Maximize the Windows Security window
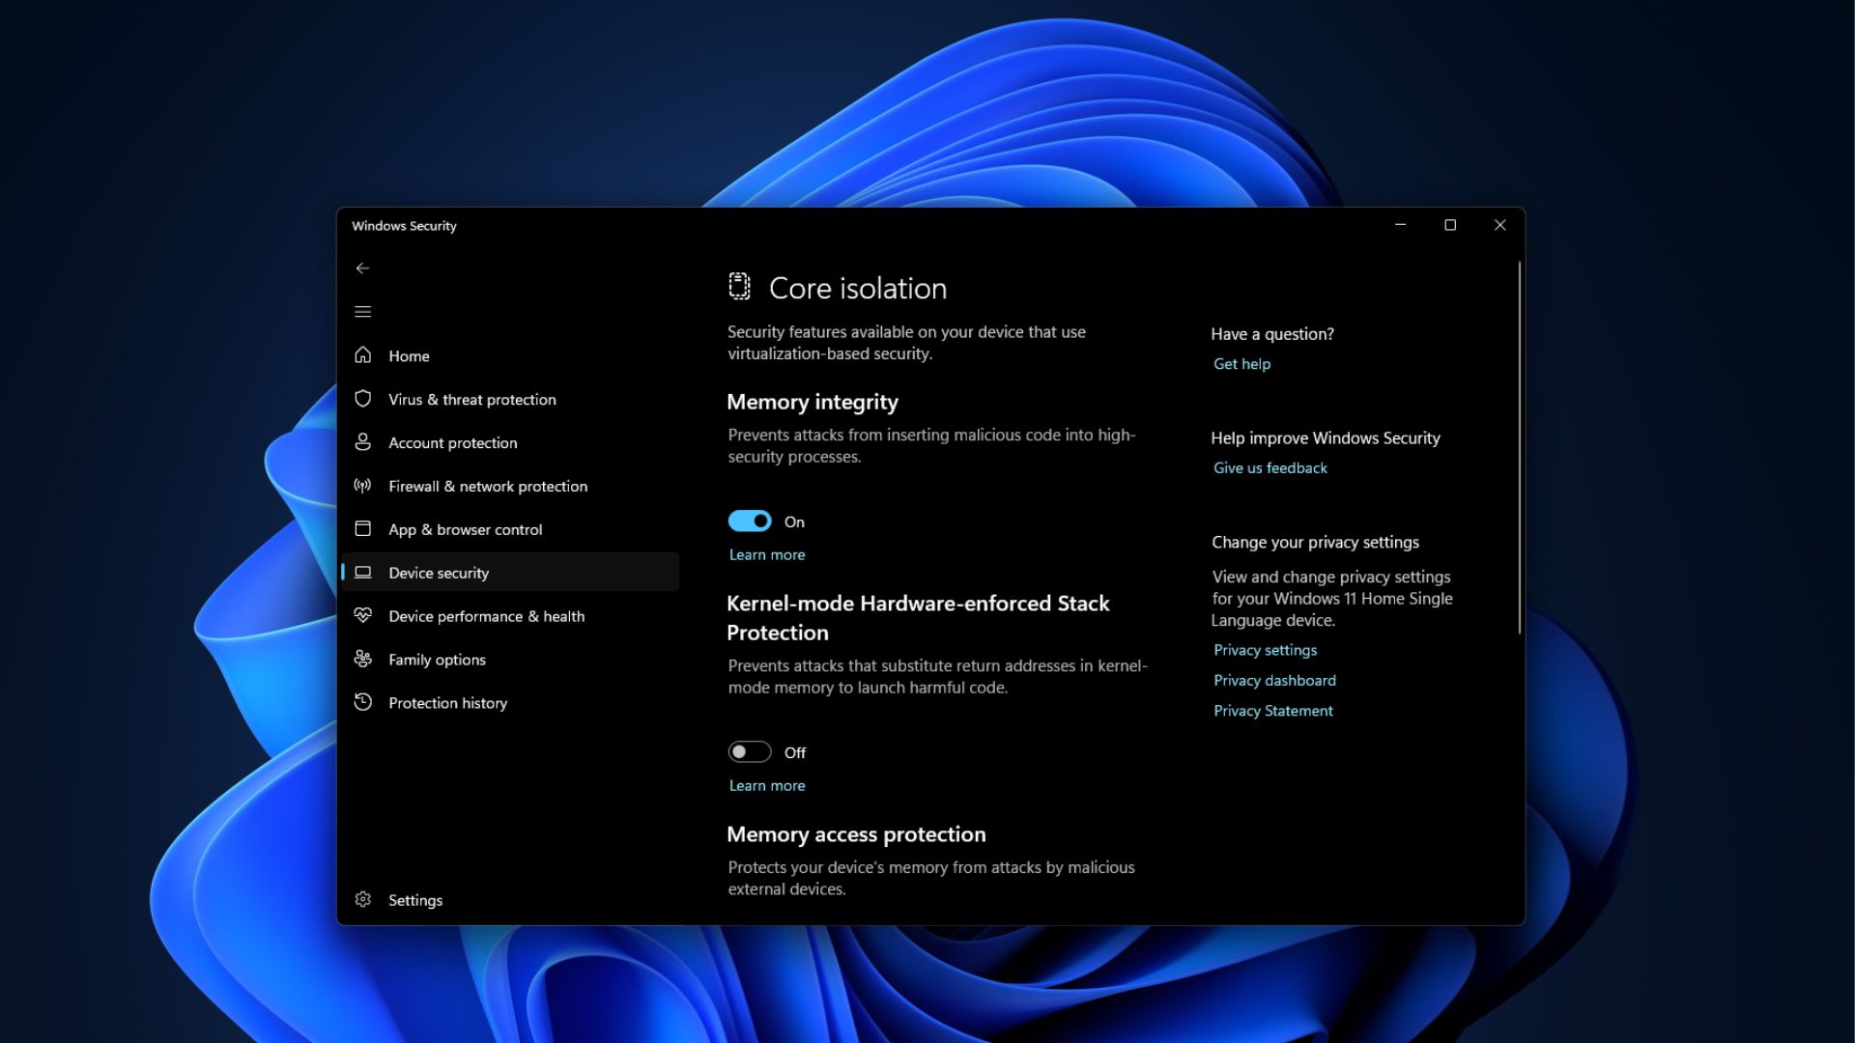 coord(1450,225)
